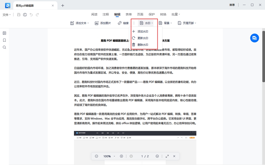This screenshot has width=265, height=165.
Task: Switch to the 注释 annotation tab
Action: point(106,14)
